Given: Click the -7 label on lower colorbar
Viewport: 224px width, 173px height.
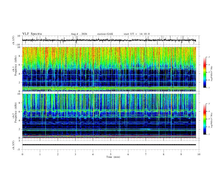Looking at the screenshot, I should coord(208,134).
